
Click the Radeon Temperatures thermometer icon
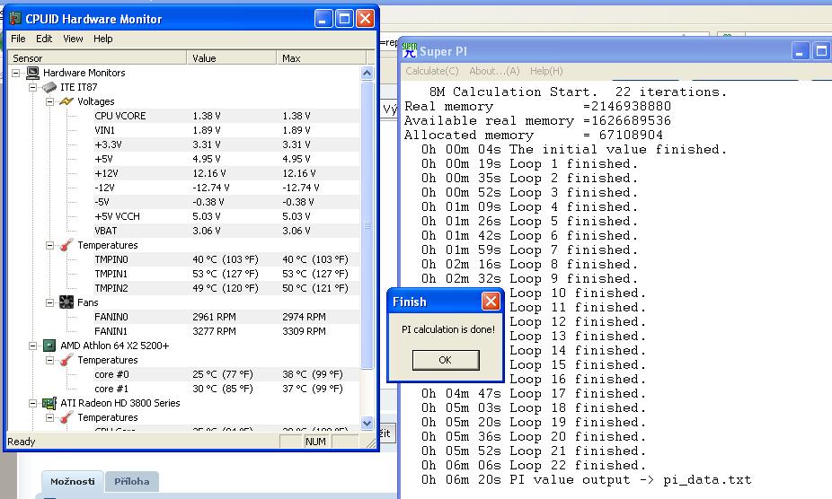[66, 417]
